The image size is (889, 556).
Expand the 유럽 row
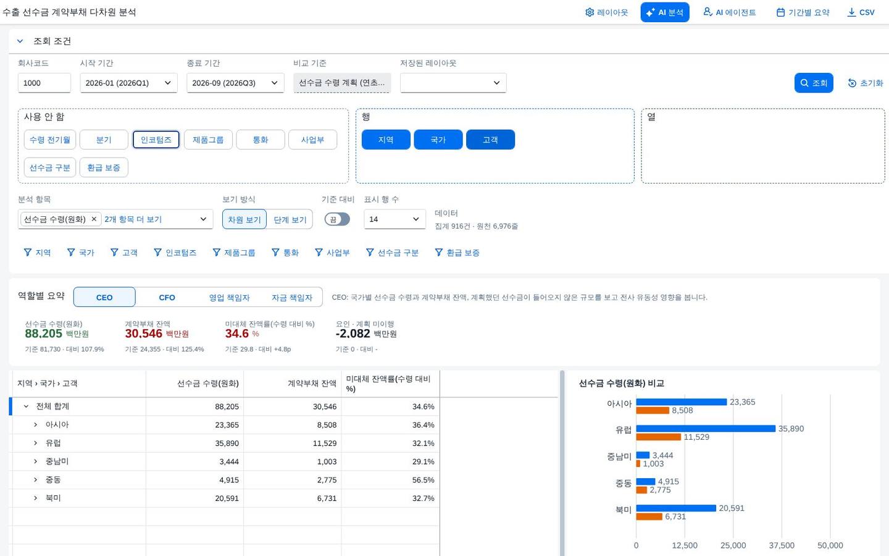[35, 444]
